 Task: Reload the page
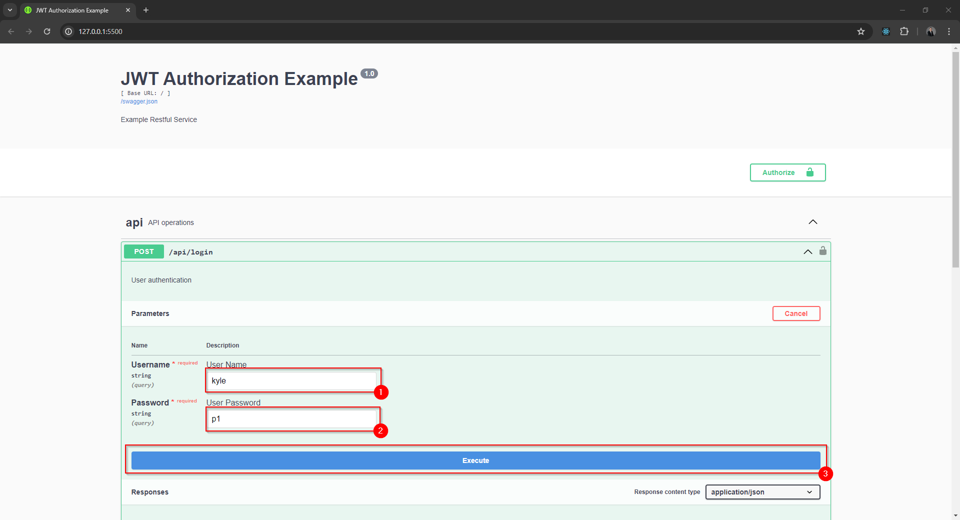(47, 31)
